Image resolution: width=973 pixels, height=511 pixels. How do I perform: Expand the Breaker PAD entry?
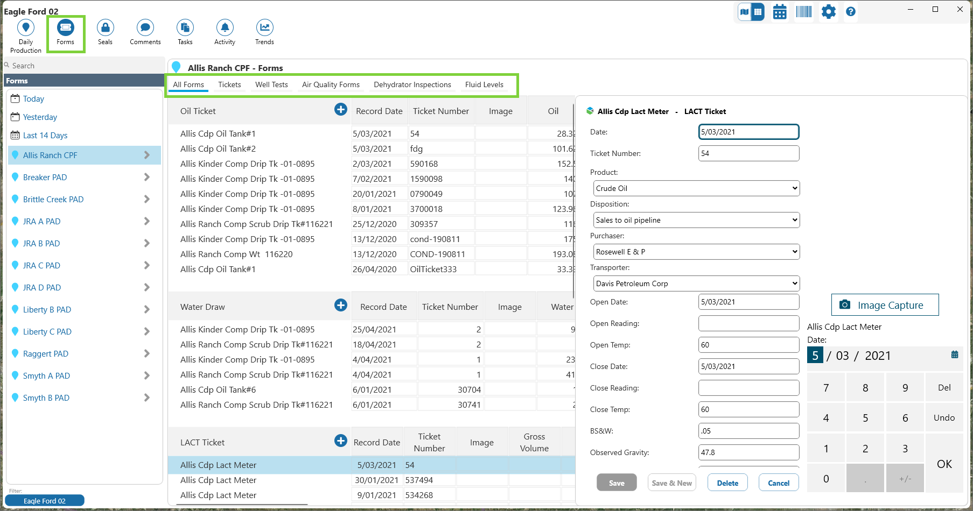click(x=146, y=178)
